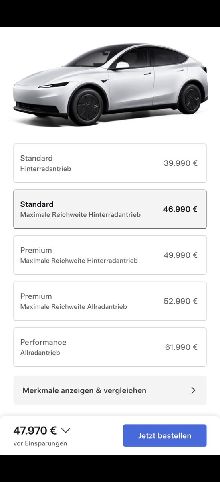Choose Premium Maximale Reichweite Allradantrieb trim
220x482 pixels.
(110, 301)
